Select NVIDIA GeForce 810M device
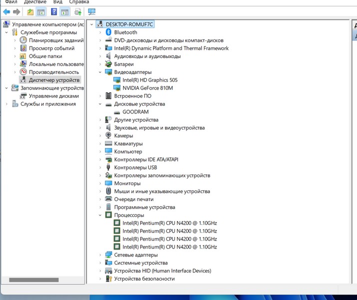 point(147,88)
